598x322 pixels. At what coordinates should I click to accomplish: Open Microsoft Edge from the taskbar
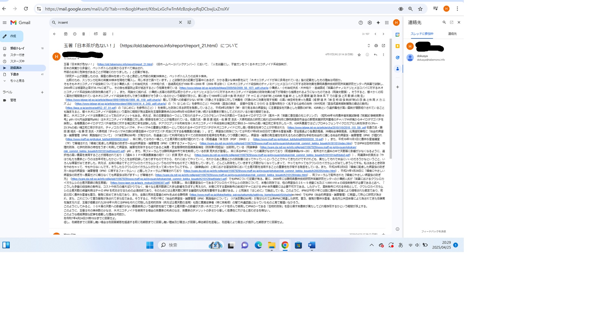tap(258, 245)
